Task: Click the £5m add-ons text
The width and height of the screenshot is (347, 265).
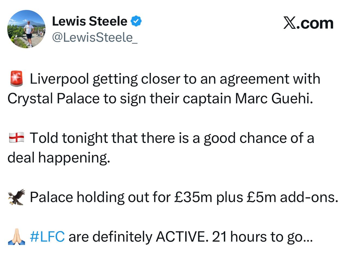Action: (292, 197)
